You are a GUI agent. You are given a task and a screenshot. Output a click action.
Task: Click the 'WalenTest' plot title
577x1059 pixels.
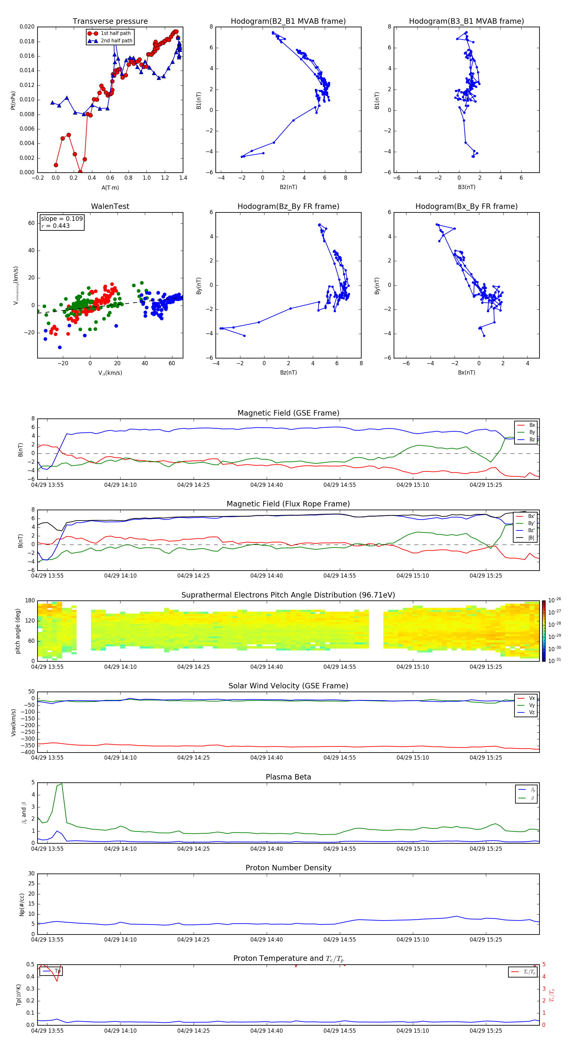point(110,206)
